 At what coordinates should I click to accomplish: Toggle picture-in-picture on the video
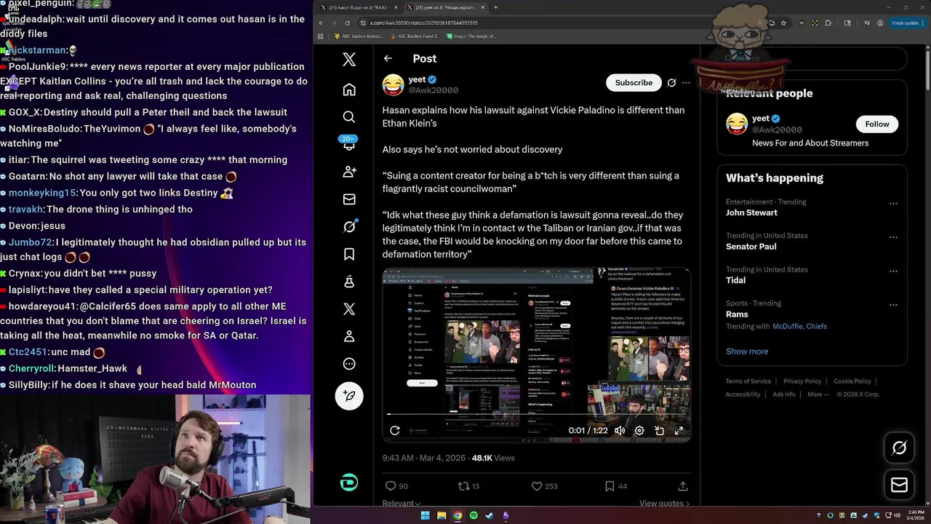coord(659,430)
